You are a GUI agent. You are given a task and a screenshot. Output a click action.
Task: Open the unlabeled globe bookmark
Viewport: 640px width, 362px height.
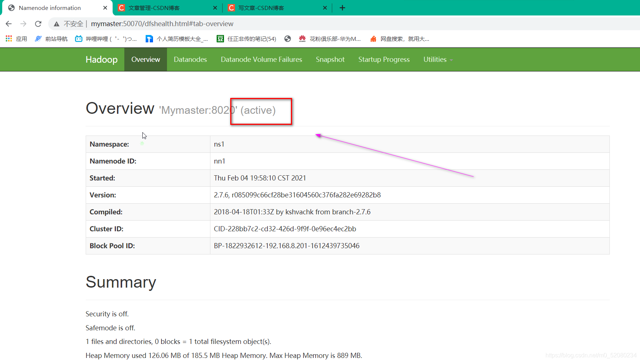288,39
